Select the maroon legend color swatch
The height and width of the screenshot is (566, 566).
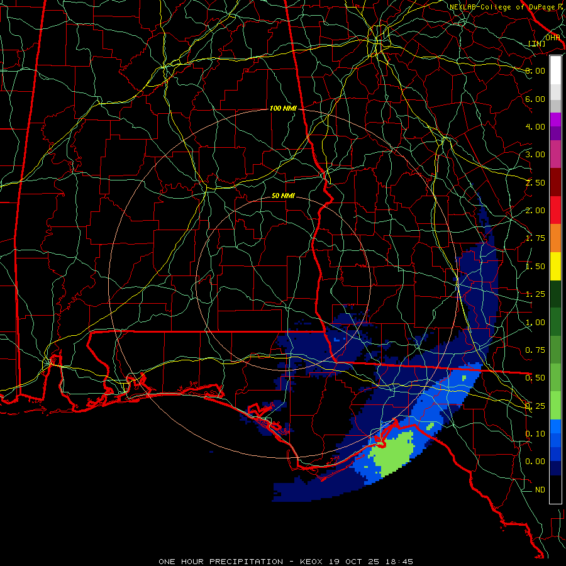coord(555,182)
